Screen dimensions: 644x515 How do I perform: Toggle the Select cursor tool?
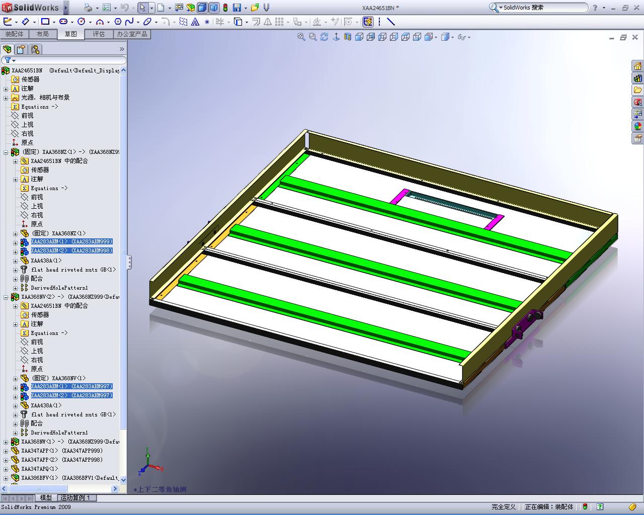[143, 8]
